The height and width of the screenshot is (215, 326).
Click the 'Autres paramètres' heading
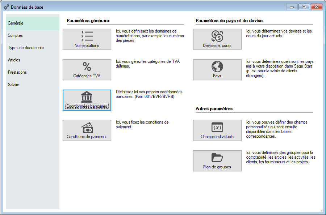click(214, 109)
